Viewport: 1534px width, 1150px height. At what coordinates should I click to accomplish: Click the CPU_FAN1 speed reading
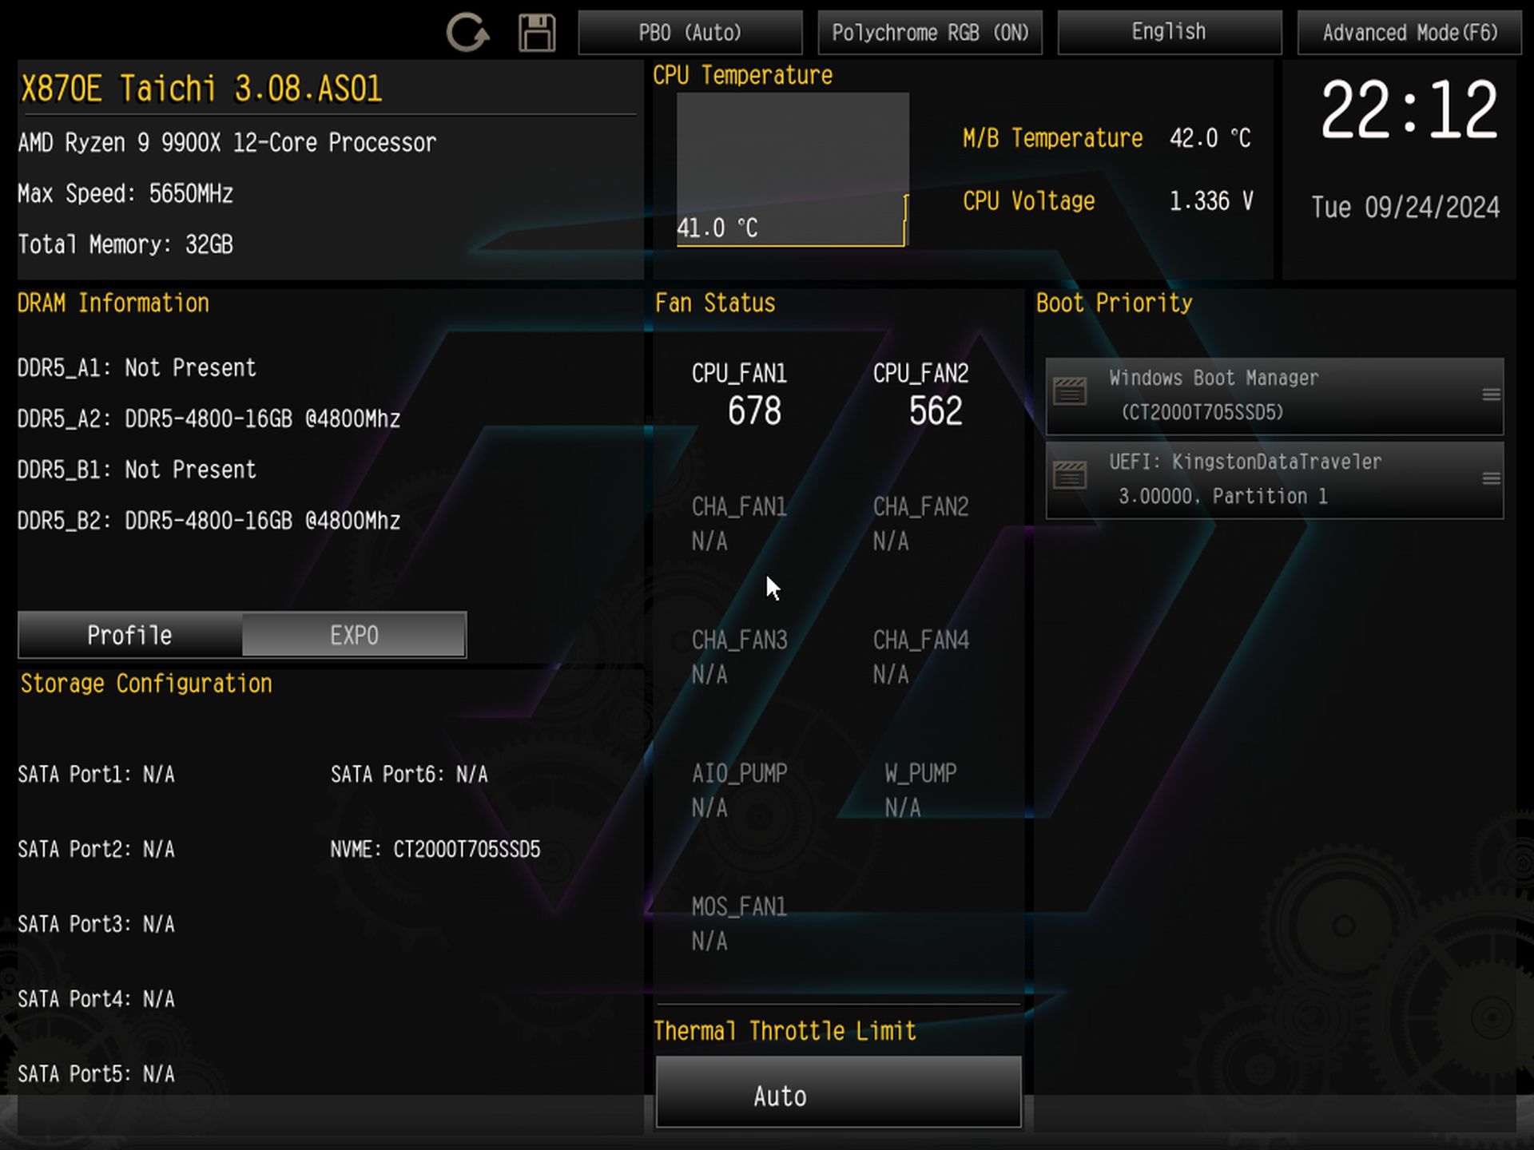pos(753,410)
